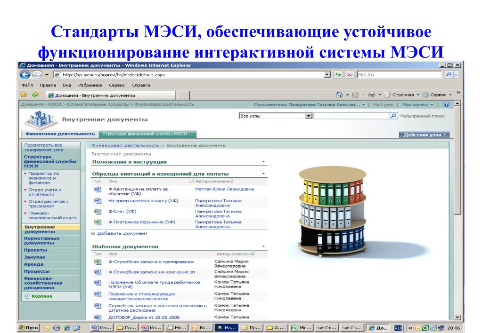Viewport: 482px width, 333px height.
Task: Open the address bar dropdown arrow
Action: point(327,75)
